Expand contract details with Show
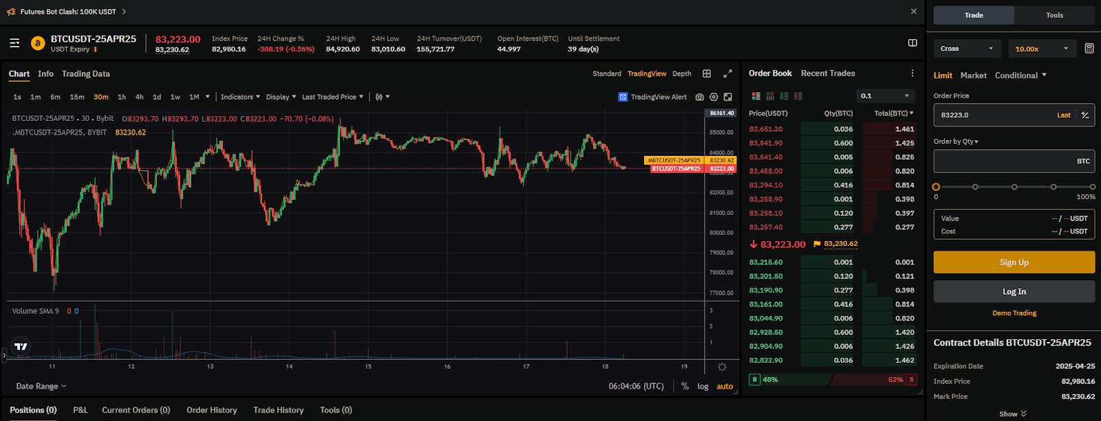Image resolution: width=1101 pixels, height=421 pixels. click(x=1013, y=413)
